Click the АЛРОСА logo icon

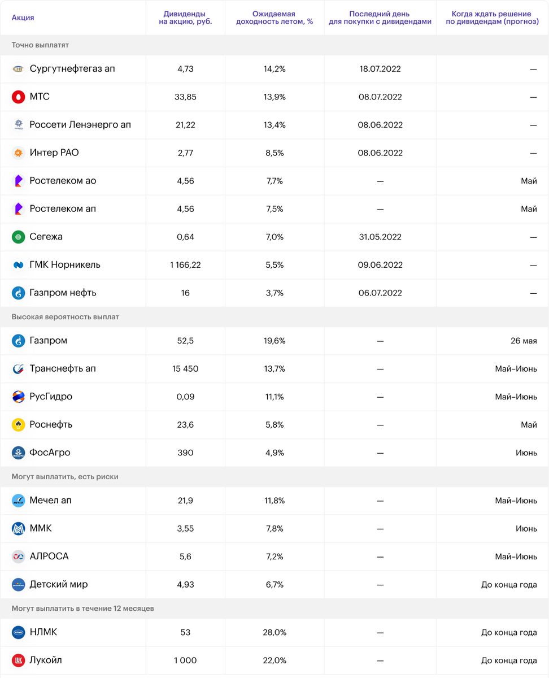(19, 557)
